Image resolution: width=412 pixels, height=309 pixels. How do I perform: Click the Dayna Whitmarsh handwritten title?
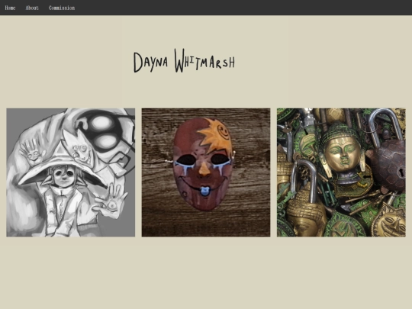184,61
